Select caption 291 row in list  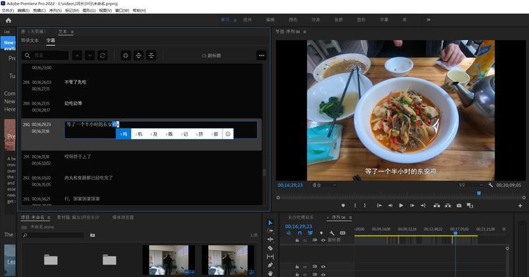(142, 160)
